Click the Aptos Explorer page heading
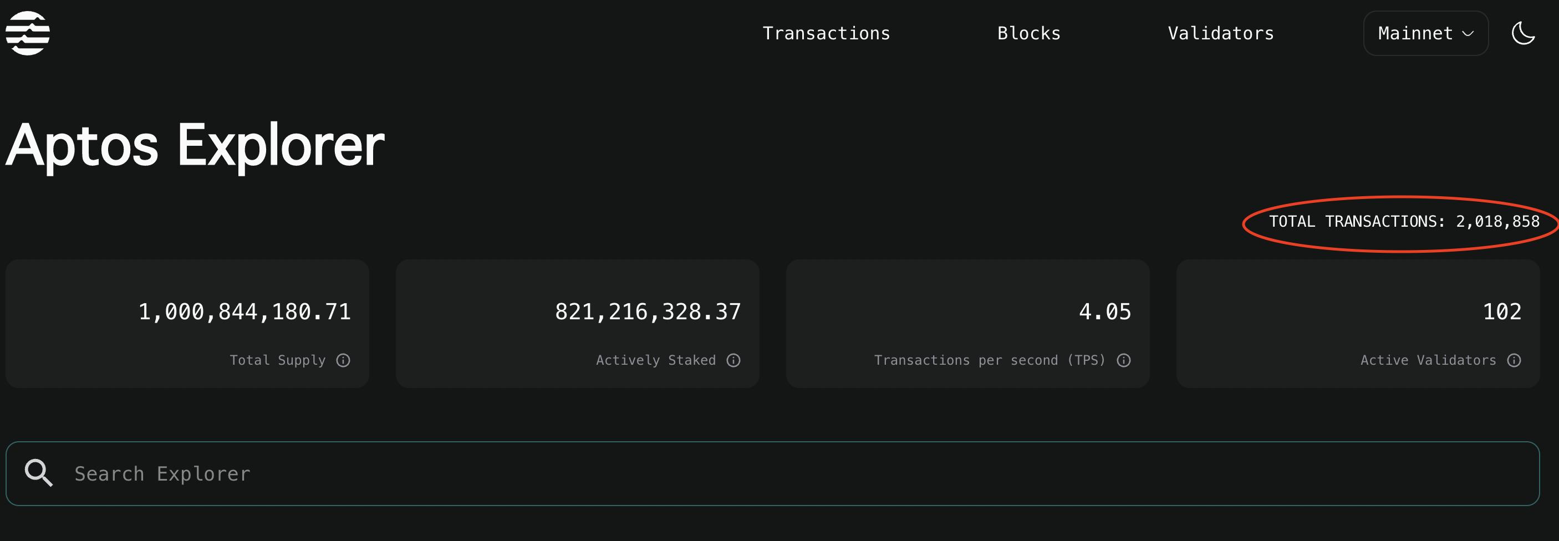 [195, 145]
